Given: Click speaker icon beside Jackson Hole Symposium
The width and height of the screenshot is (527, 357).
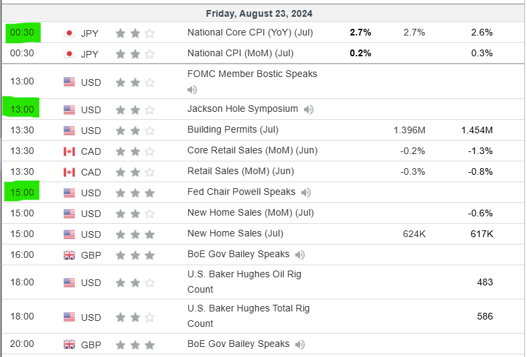Looking at the screenshot, I should click(308, 109).
